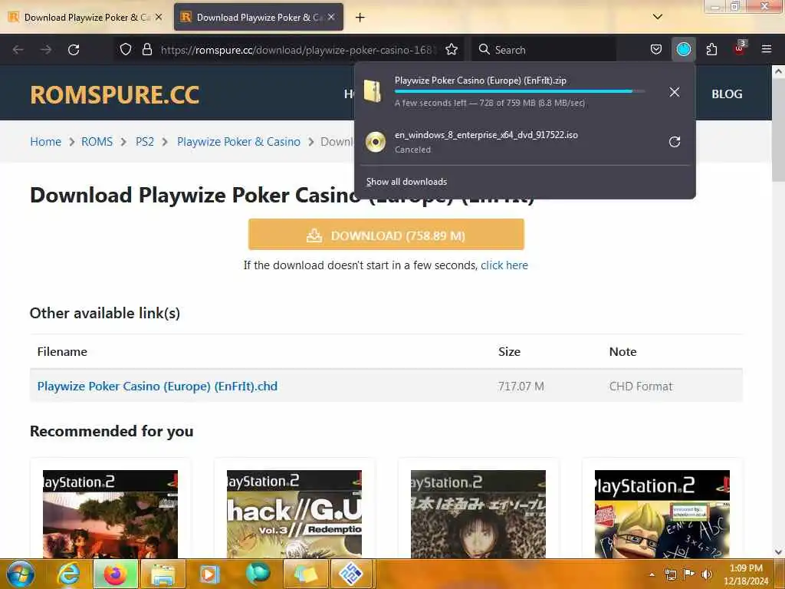Toggle the downloads panel toolbar button

683,49
